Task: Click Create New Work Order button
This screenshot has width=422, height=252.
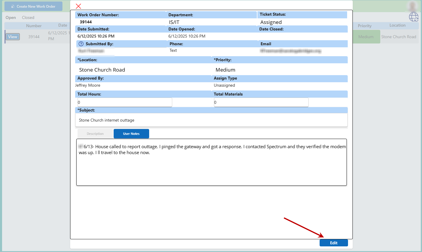Action: (x=33, y=6)
